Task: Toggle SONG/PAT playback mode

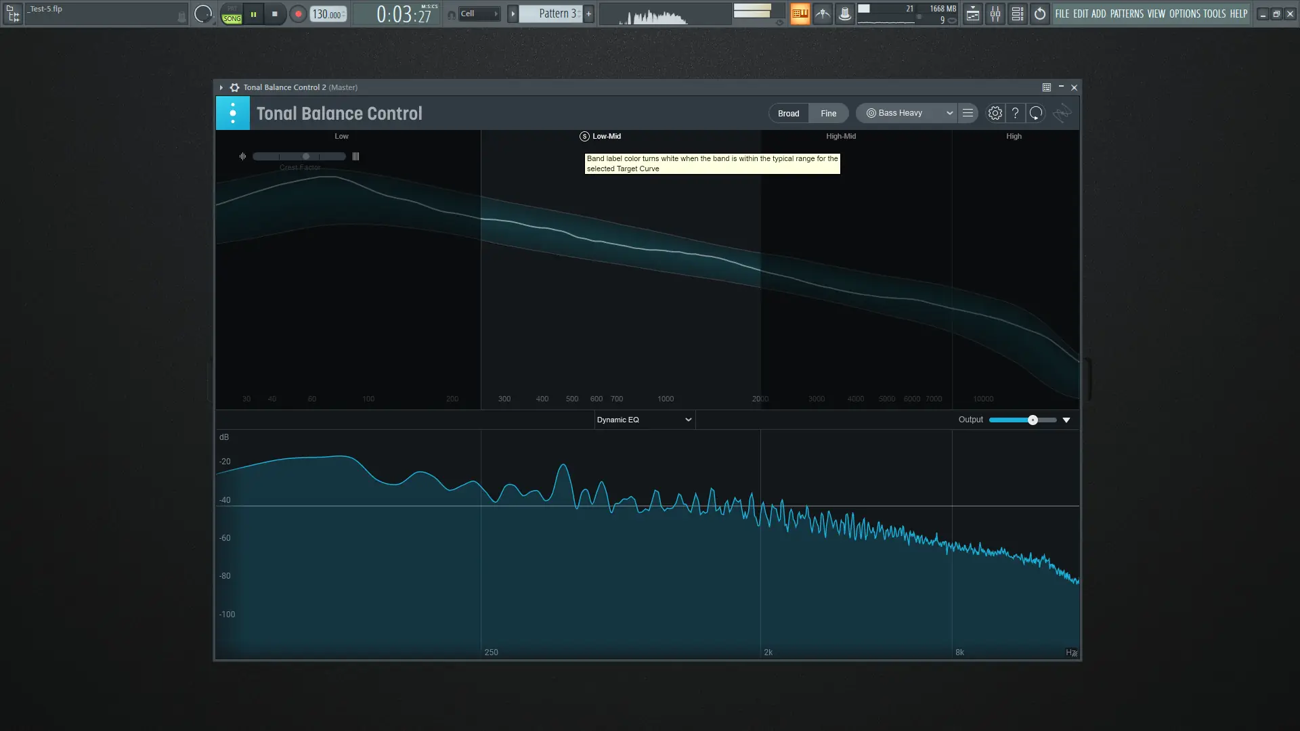Action: point(232,14)
